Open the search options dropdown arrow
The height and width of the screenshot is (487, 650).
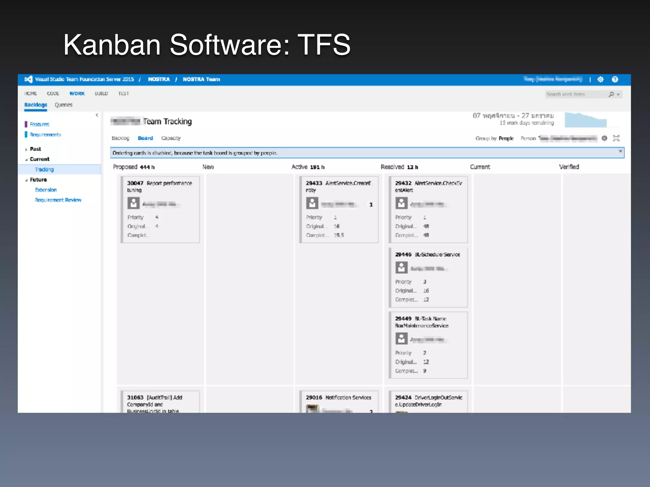click(618, 94)
